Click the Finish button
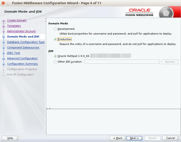This screenshot has height=142, width=181. (x=153, y=138)
